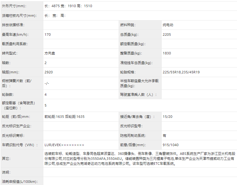Click the 反光标识型号 label
Image resolution: width=237 pixels, height=185 pixels.
(x=131, y=126)
